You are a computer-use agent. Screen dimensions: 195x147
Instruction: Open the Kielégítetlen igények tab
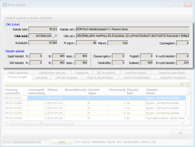click(x=52, y=72)
